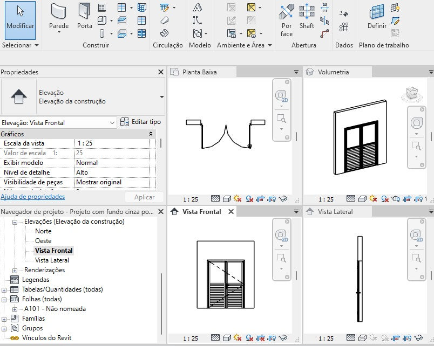The image size is (434, 346).
Task: Click the ViewCube in Volumetria view
Action: [x=412, y=93]
